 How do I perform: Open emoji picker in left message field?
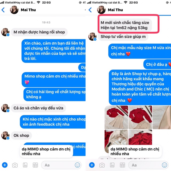pyautogui.click(x=77, y=165)
